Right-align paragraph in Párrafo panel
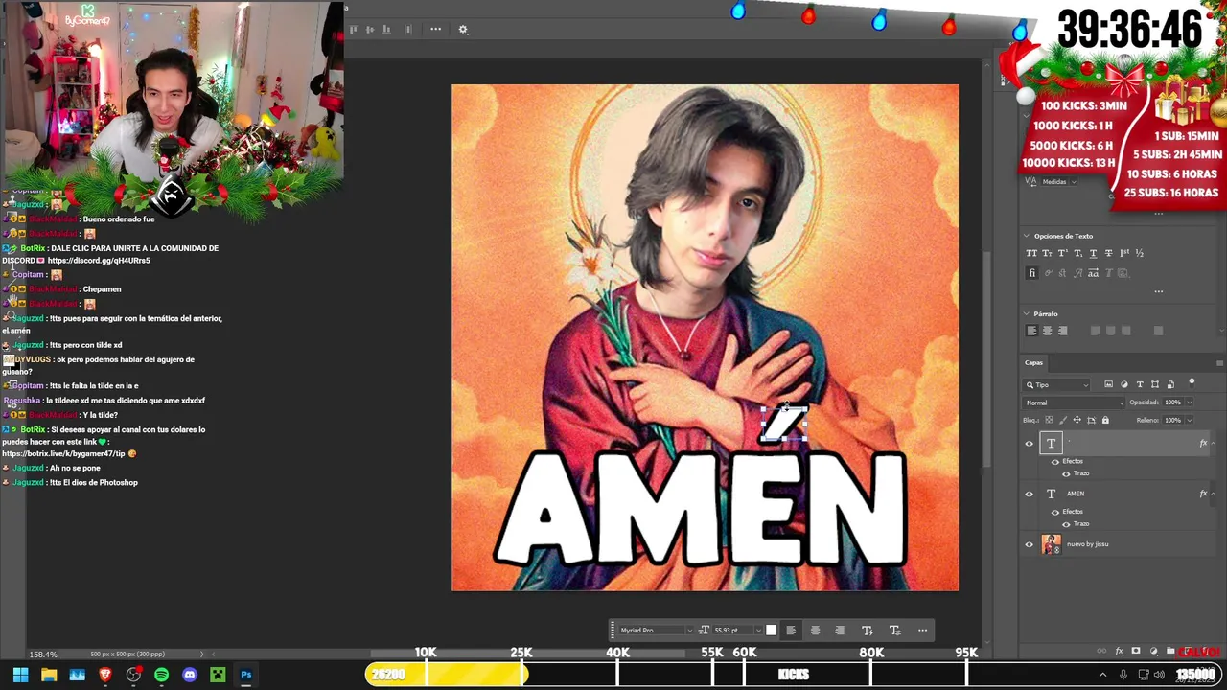Viewport: 1227px width, 690px height. (1062, 331)
